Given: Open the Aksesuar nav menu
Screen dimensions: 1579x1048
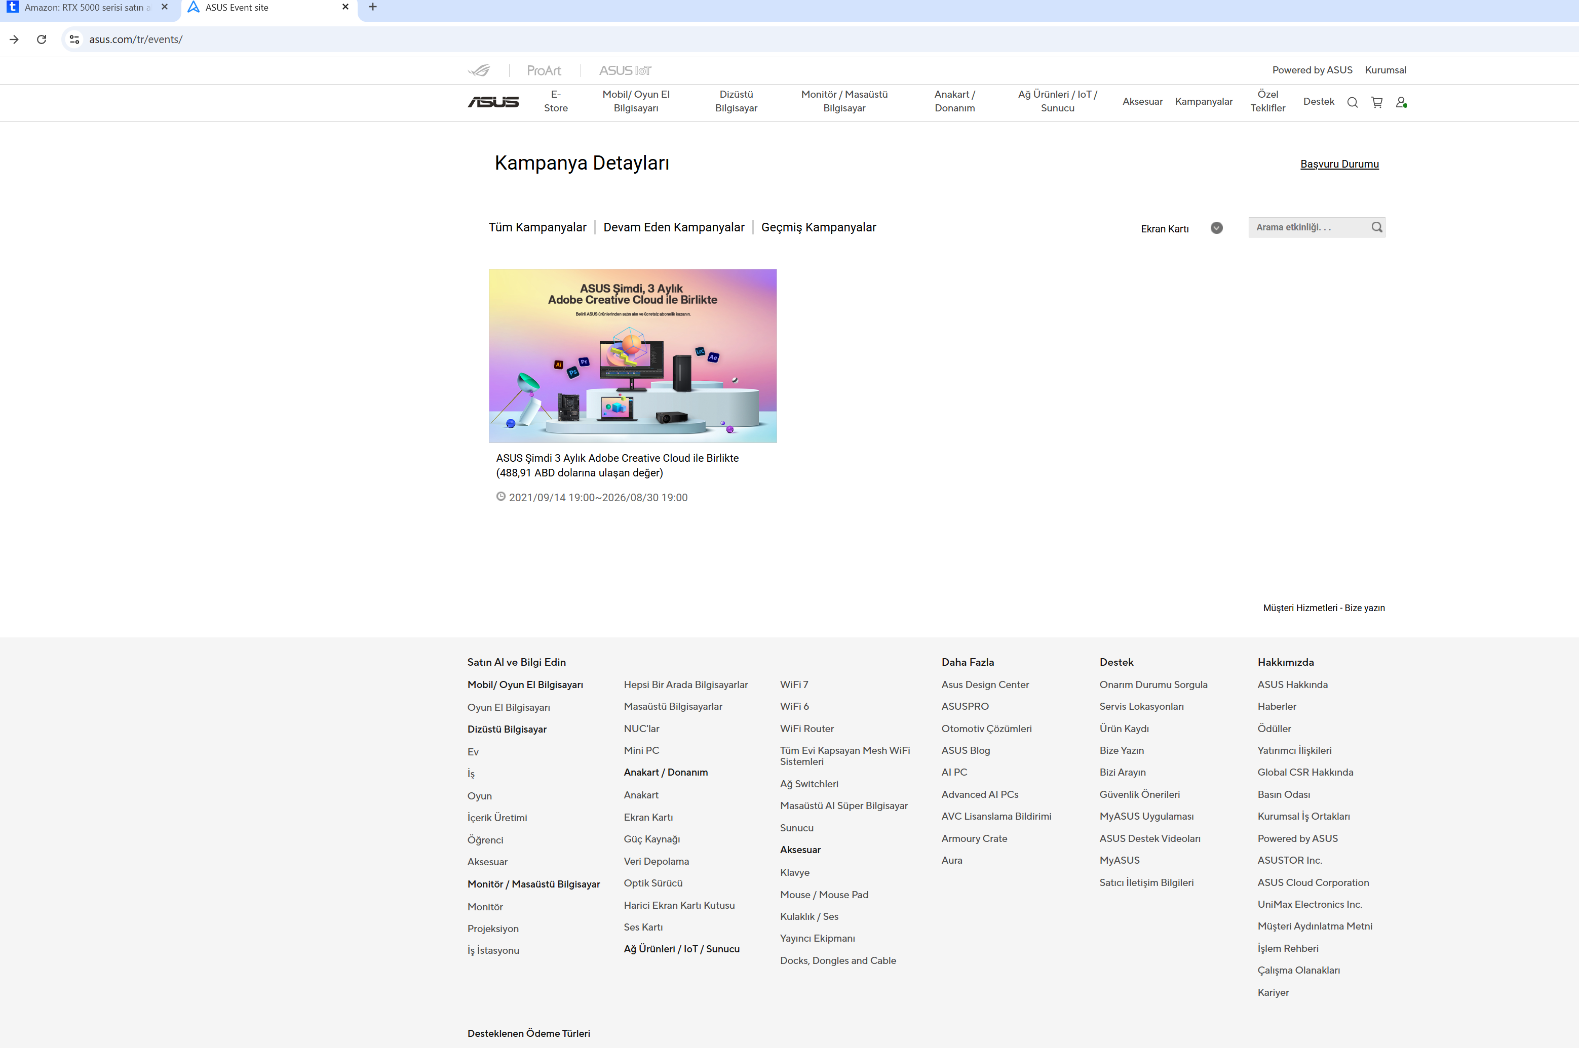Looking at the screenshot, I should point(1142,102).
